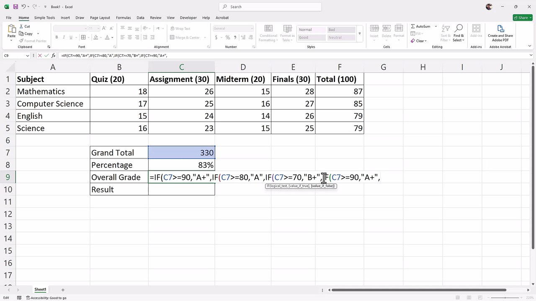Switch to the Data tab
536x301 pixels.
click(x=140, y=18)
